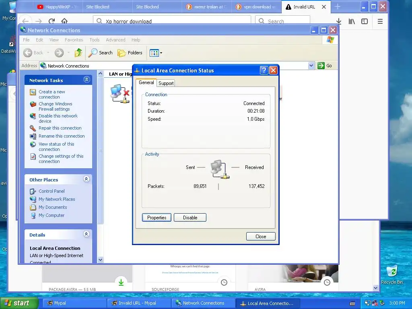This screenshot has height=309, width=412.
Task: Switch to the Support tab
Action: (x=166, y=83)
